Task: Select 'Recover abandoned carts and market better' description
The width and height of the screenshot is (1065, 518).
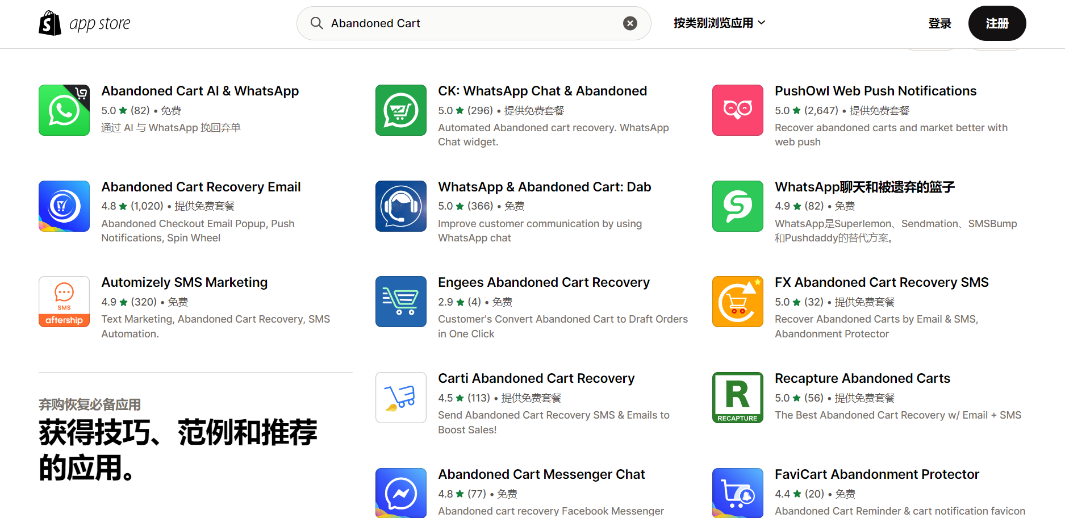Action: pos(891,135)
